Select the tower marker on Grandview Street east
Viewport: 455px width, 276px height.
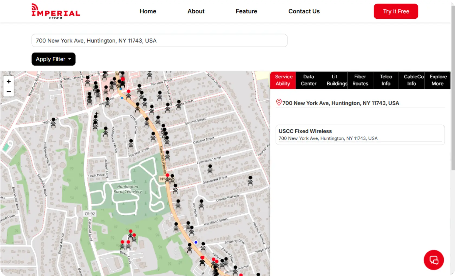coord(250,181)
